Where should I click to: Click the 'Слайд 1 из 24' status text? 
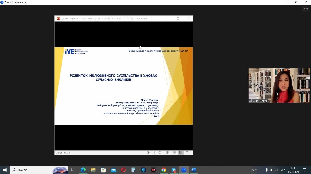pos(63,153)
